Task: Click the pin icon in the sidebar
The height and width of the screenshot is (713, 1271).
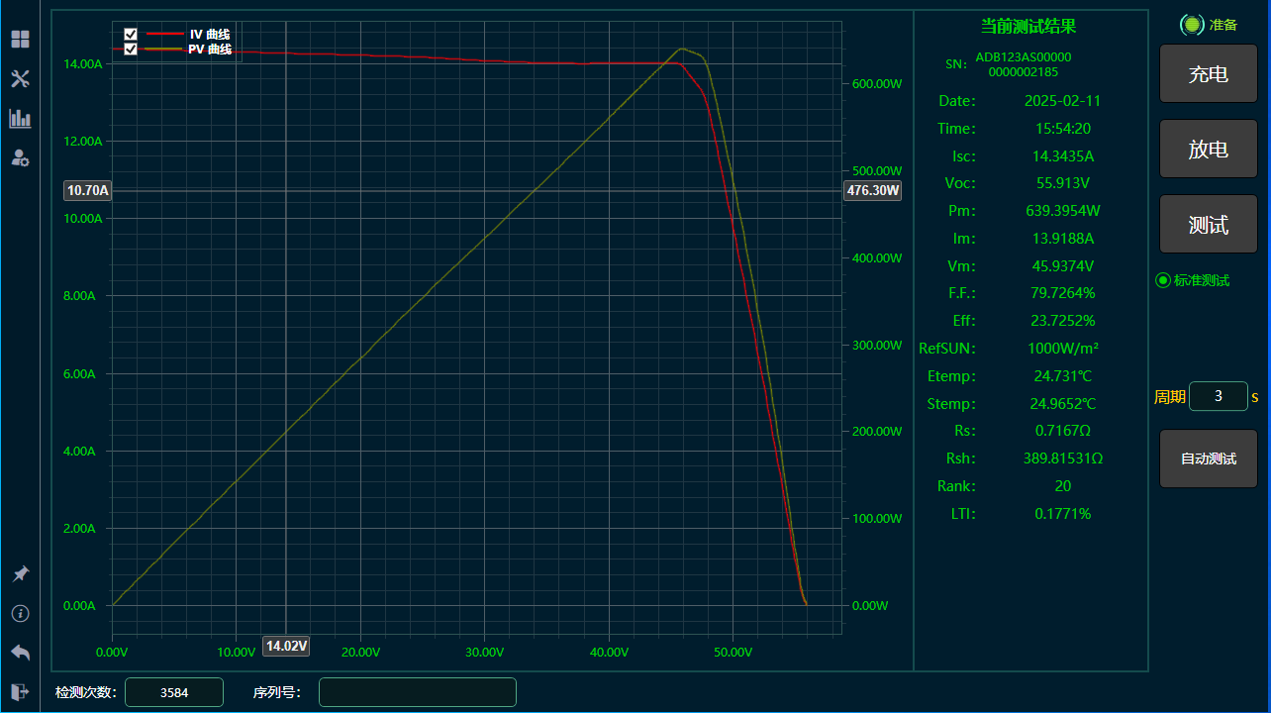Action: point(20,574)
